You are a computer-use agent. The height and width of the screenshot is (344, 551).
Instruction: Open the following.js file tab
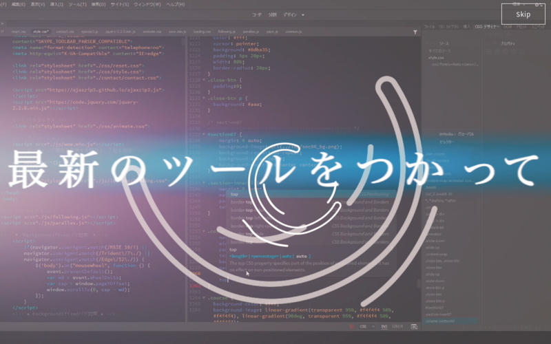pos(227,32)
